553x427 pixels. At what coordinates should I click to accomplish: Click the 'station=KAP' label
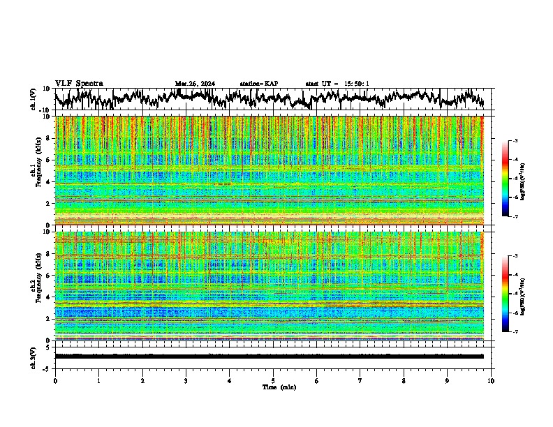(x=259, y=84)
